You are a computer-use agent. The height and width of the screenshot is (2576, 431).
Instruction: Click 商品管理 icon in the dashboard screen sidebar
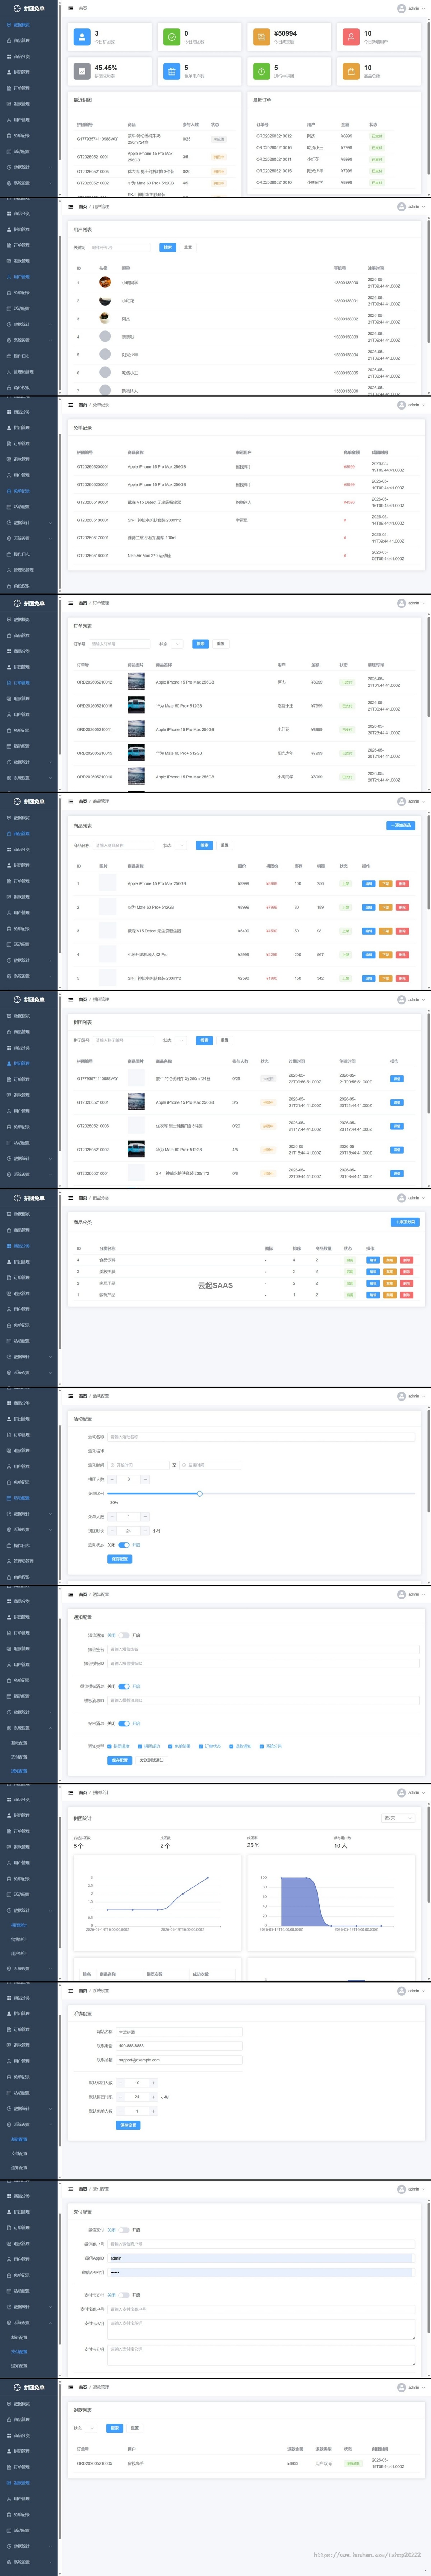coord(9,41)
